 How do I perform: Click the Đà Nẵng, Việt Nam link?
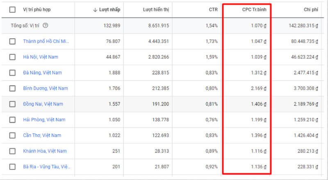click(x=42, y=73)
